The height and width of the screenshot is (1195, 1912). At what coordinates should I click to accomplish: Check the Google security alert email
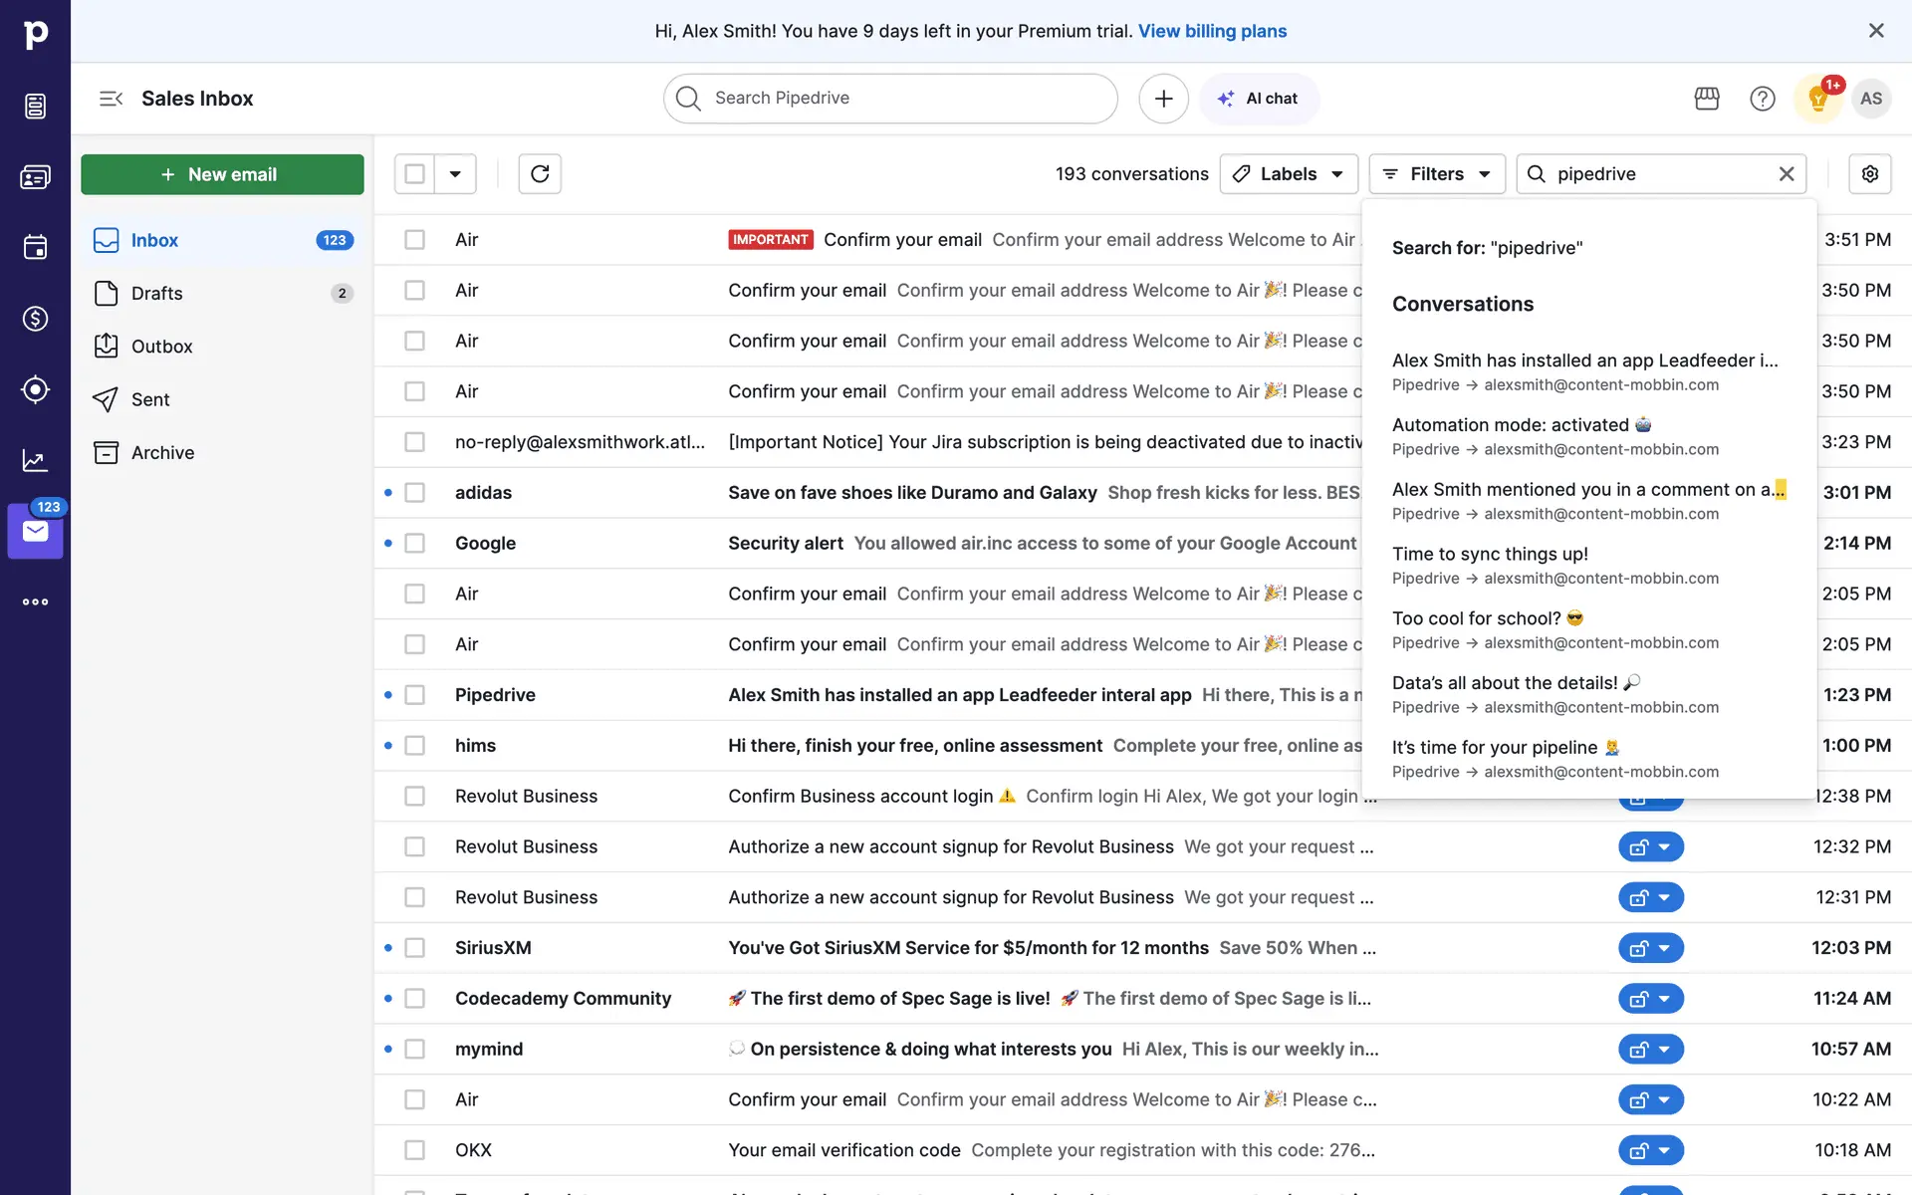(414, 544)
